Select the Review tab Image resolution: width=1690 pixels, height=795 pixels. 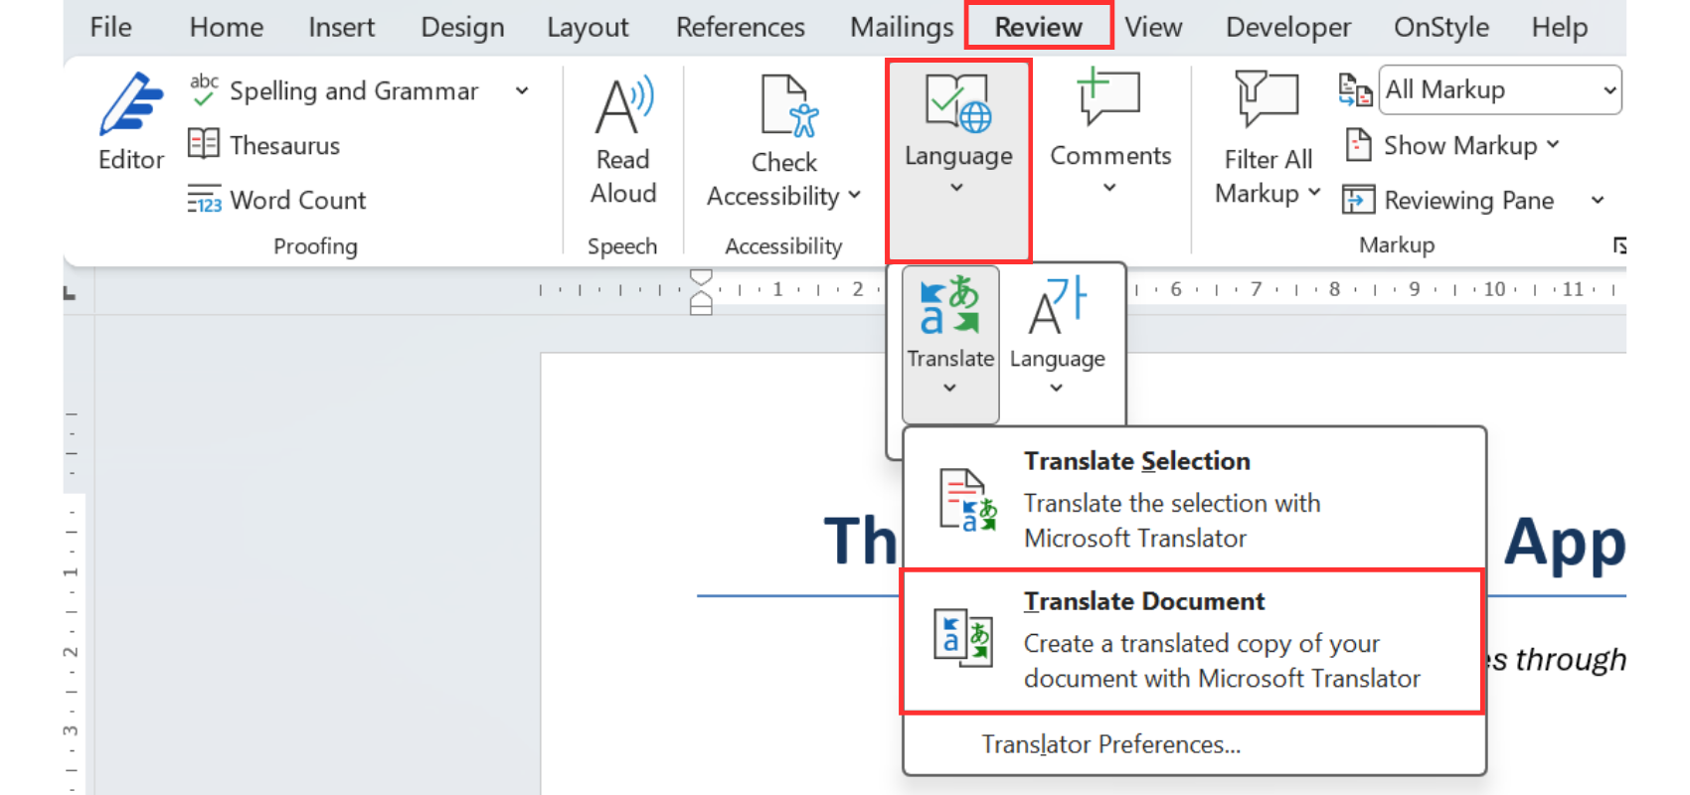pos(1039,27)
